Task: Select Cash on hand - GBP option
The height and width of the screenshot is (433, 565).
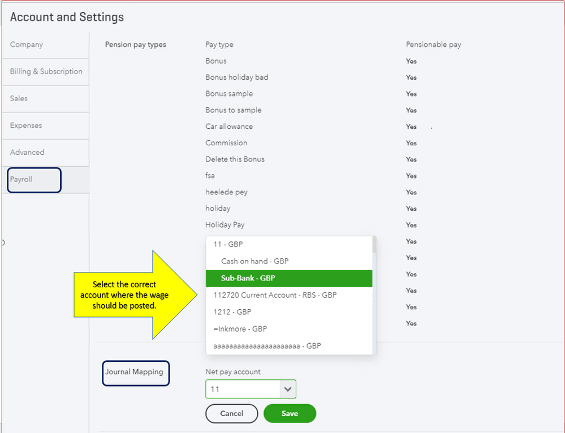Action: 255,261
